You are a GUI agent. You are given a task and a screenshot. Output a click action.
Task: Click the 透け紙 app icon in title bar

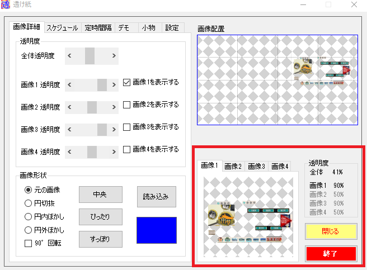click(x=6, y=4)
